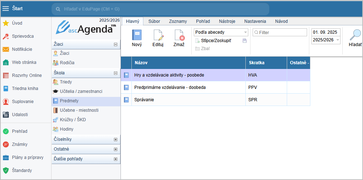This screenshot has width=363, height=180.
Task: Click the Edituj edit icon
Action: coord(158,36)
